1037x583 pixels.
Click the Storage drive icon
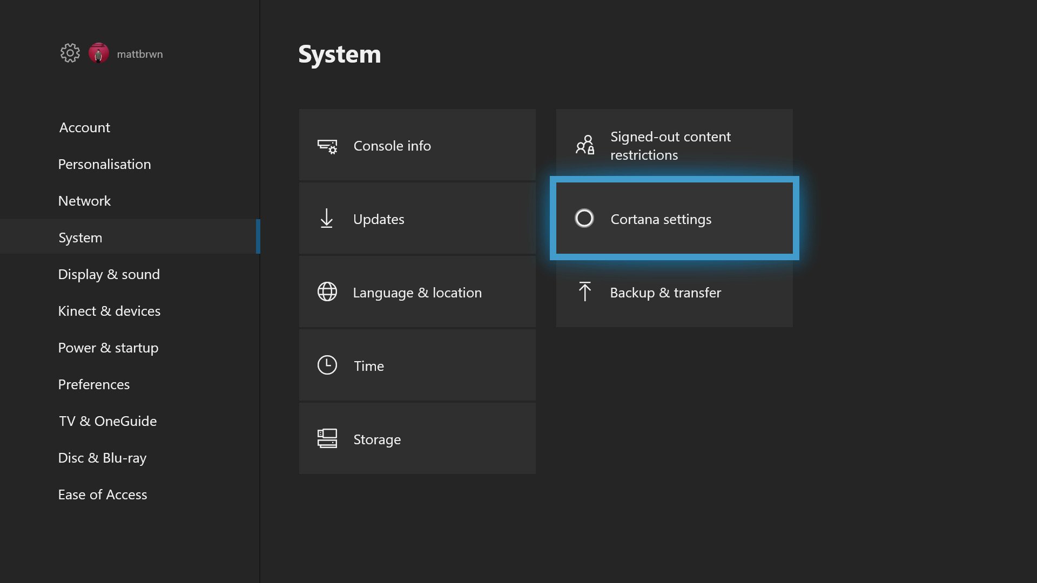click(x=327, y=439)
